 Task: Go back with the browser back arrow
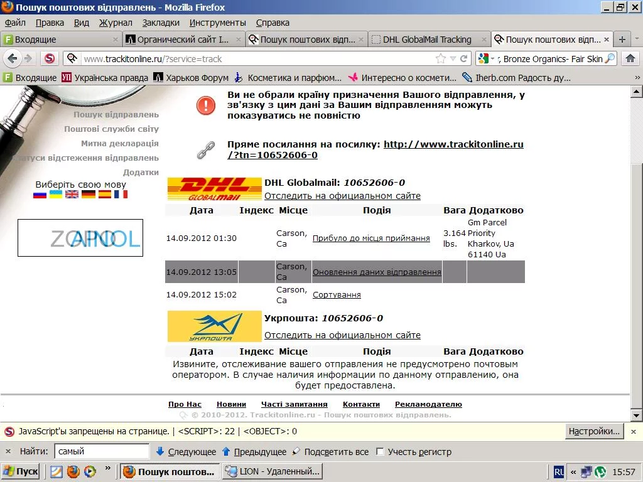click(13, 58)
